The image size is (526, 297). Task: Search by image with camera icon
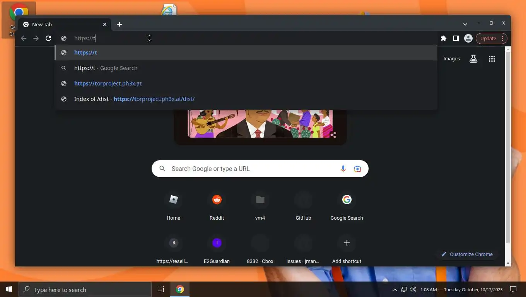[x=357, y=169]
